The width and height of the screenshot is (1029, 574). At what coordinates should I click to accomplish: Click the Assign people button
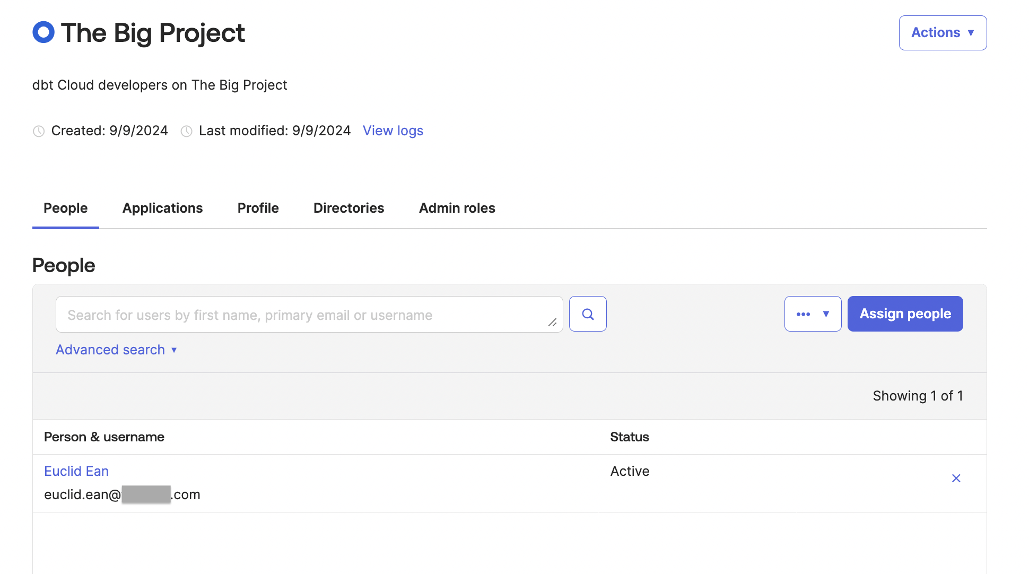905,314
